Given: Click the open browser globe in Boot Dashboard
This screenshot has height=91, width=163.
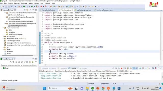Looking at the screenshot, I should (x=19, y=62).
